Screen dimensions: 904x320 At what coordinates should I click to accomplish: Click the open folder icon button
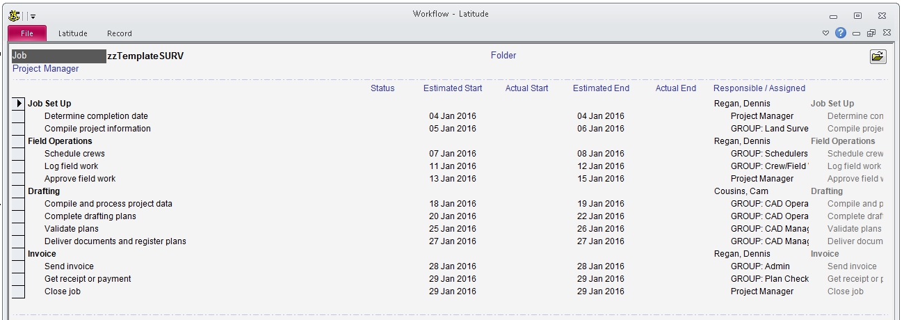pos(878,57)
